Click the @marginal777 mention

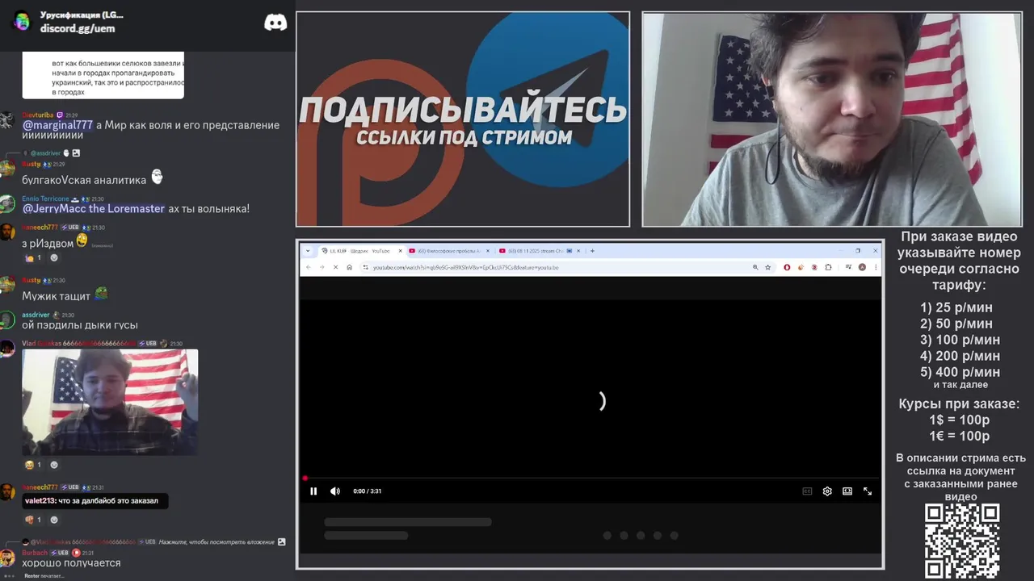pos(57,125)
